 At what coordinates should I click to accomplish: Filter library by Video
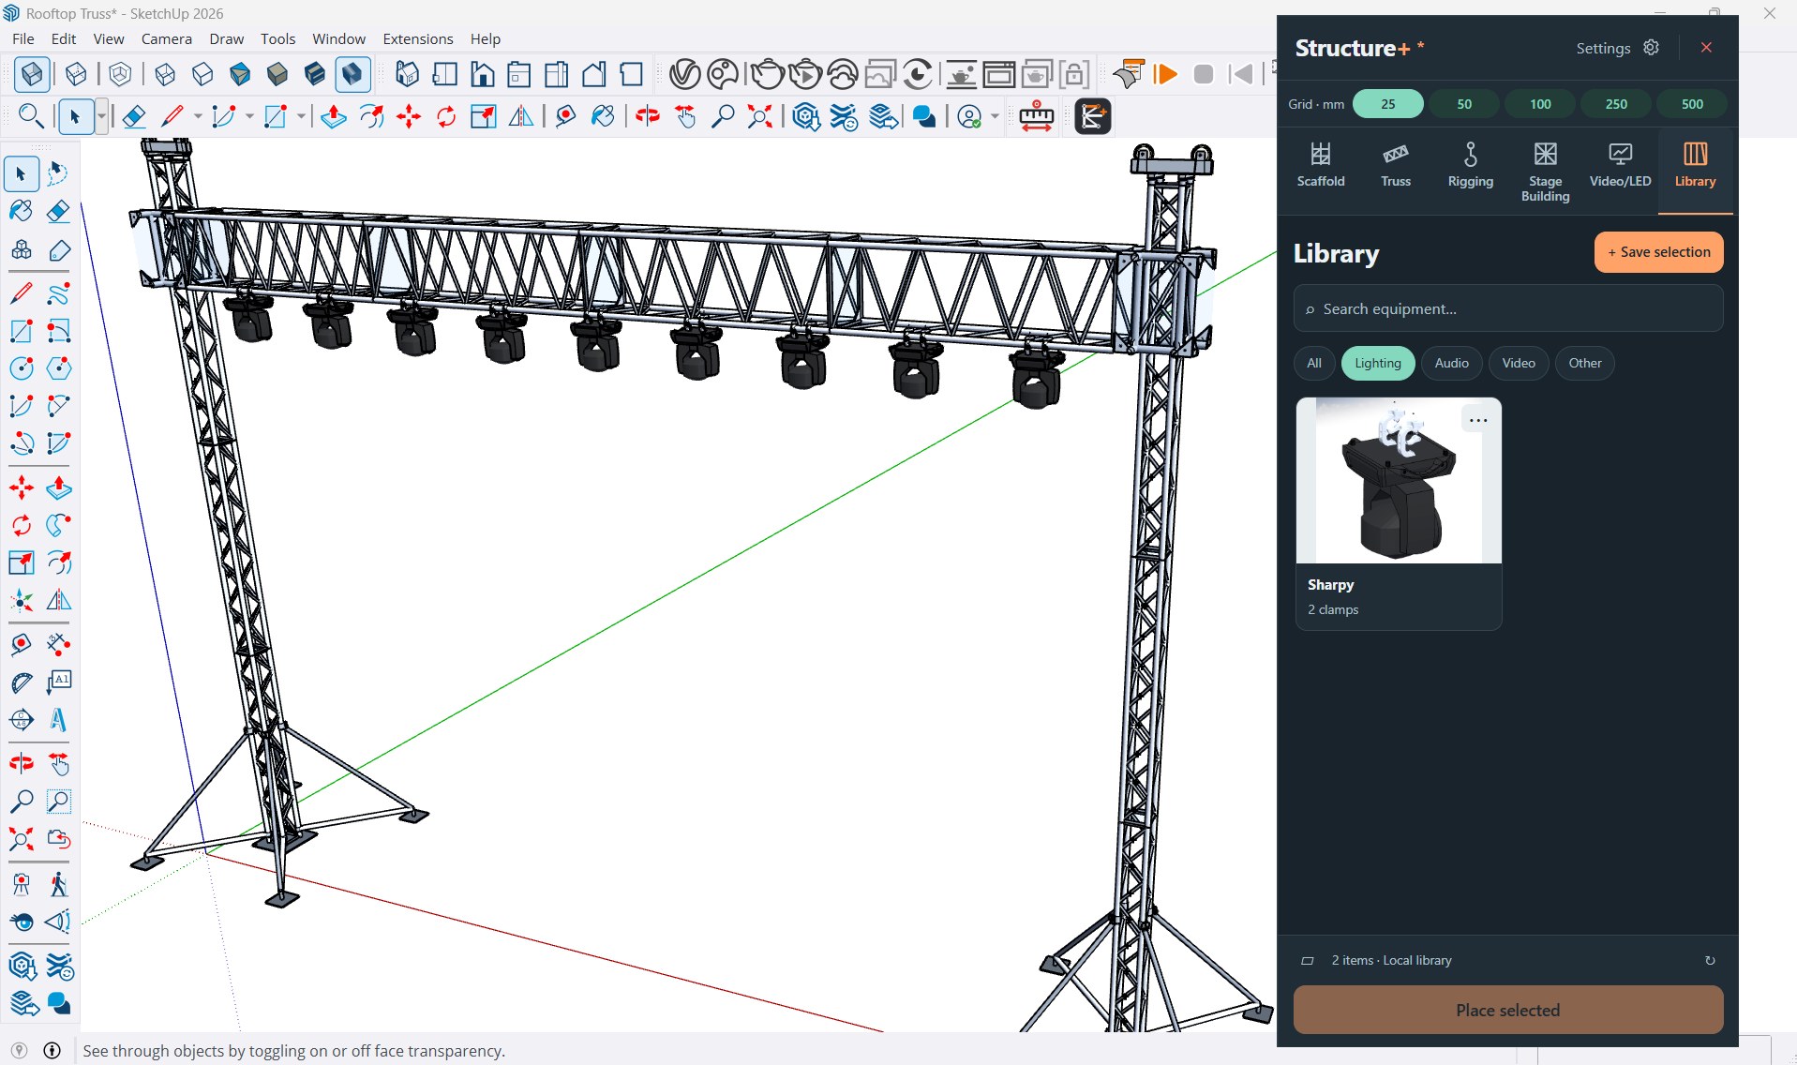coord(1518,363)
